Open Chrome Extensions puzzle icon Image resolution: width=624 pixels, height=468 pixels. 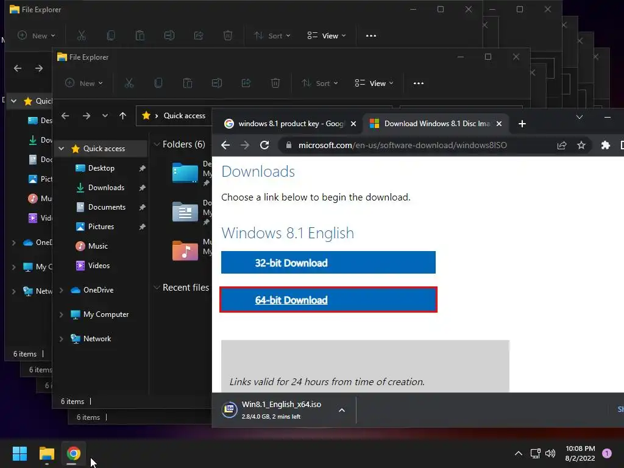click(x=605, y=145)
